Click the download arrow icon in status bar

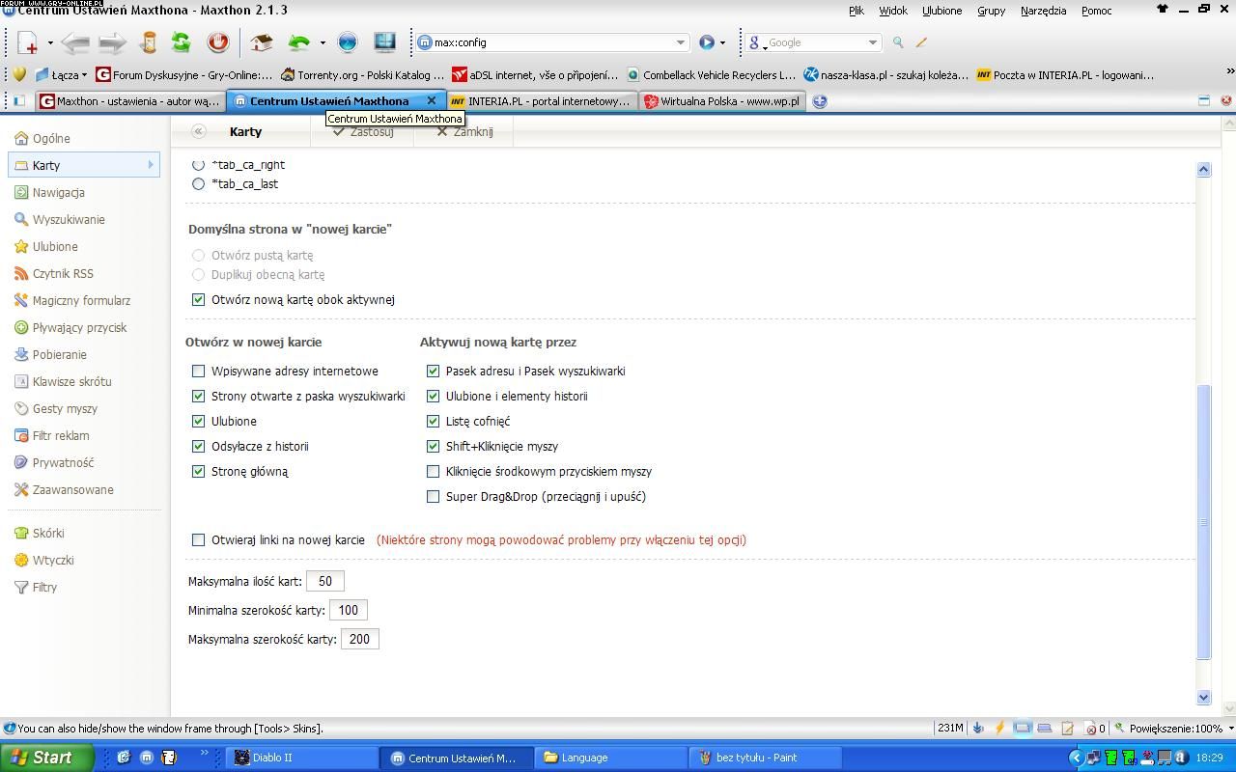977,728
